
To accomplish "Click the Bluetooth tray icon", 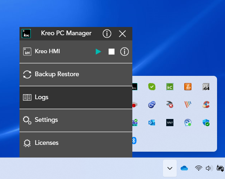I will [134, 141].
